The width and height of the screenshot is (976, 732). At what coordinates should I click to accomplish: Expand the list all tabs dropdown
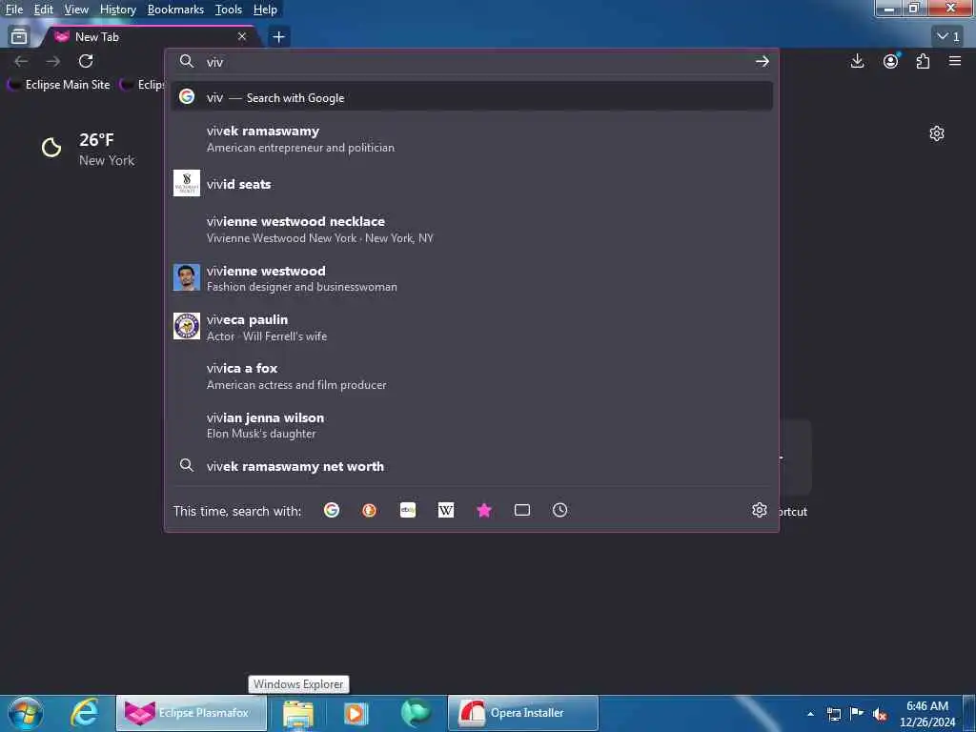pyautogui.click(x=948, y=37)
